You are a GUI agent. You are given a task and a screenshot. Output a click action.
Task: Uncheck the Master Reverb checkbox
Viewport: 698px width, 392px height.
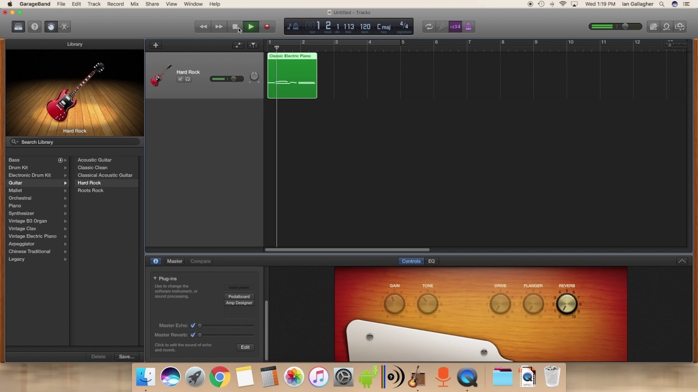pyautogui.click(x=192, y=335)
